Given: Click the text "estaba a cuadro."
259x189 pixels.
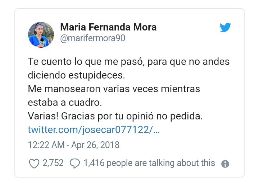Looking at the screenshot, I should coord(65,102).
